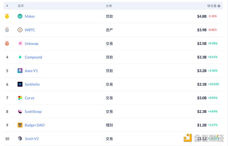Click the gold first-place medal icon
Image resolution: width=228 pixels, height=146 pixels.
point(7,16)
